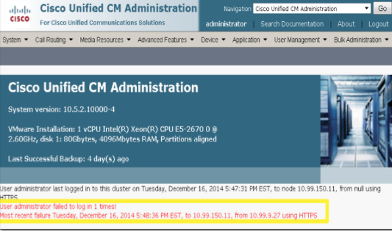Click the System version 10.5.2.10000-4 text
392x231 pixels.
62,109
